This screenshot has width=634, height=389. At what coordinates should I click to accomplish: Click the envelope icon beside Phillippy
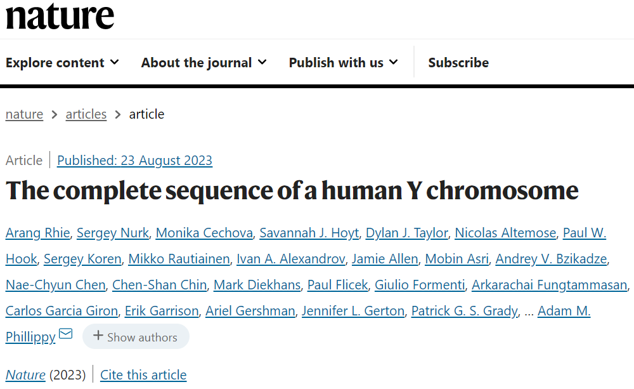coord(65,334)
